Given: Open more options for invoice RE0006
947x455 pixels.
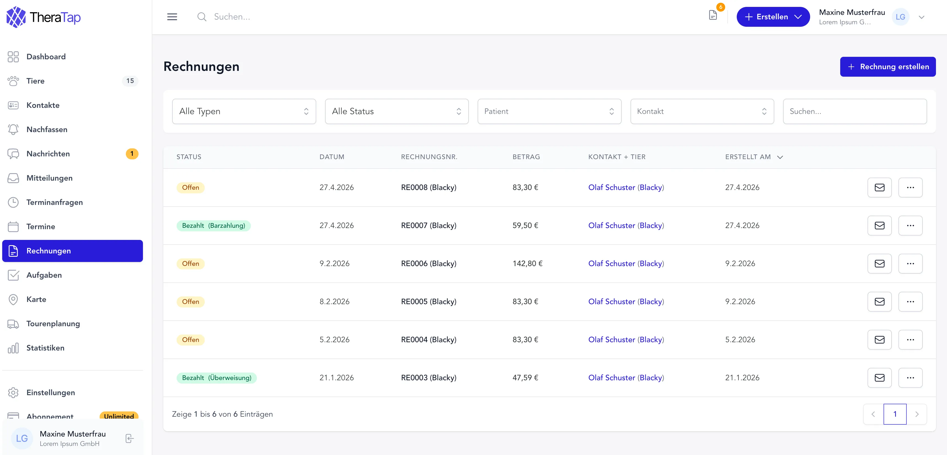Looking at the screenshot, I should click(x=910, y=264).
